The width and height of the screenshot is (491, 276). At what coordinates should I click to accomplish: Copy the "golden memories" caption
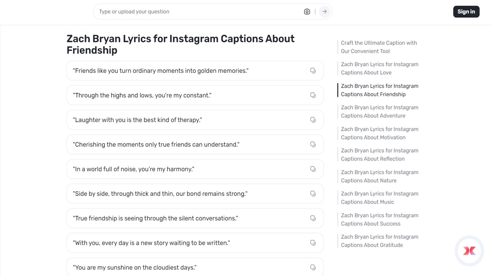(x=313, y=71)
